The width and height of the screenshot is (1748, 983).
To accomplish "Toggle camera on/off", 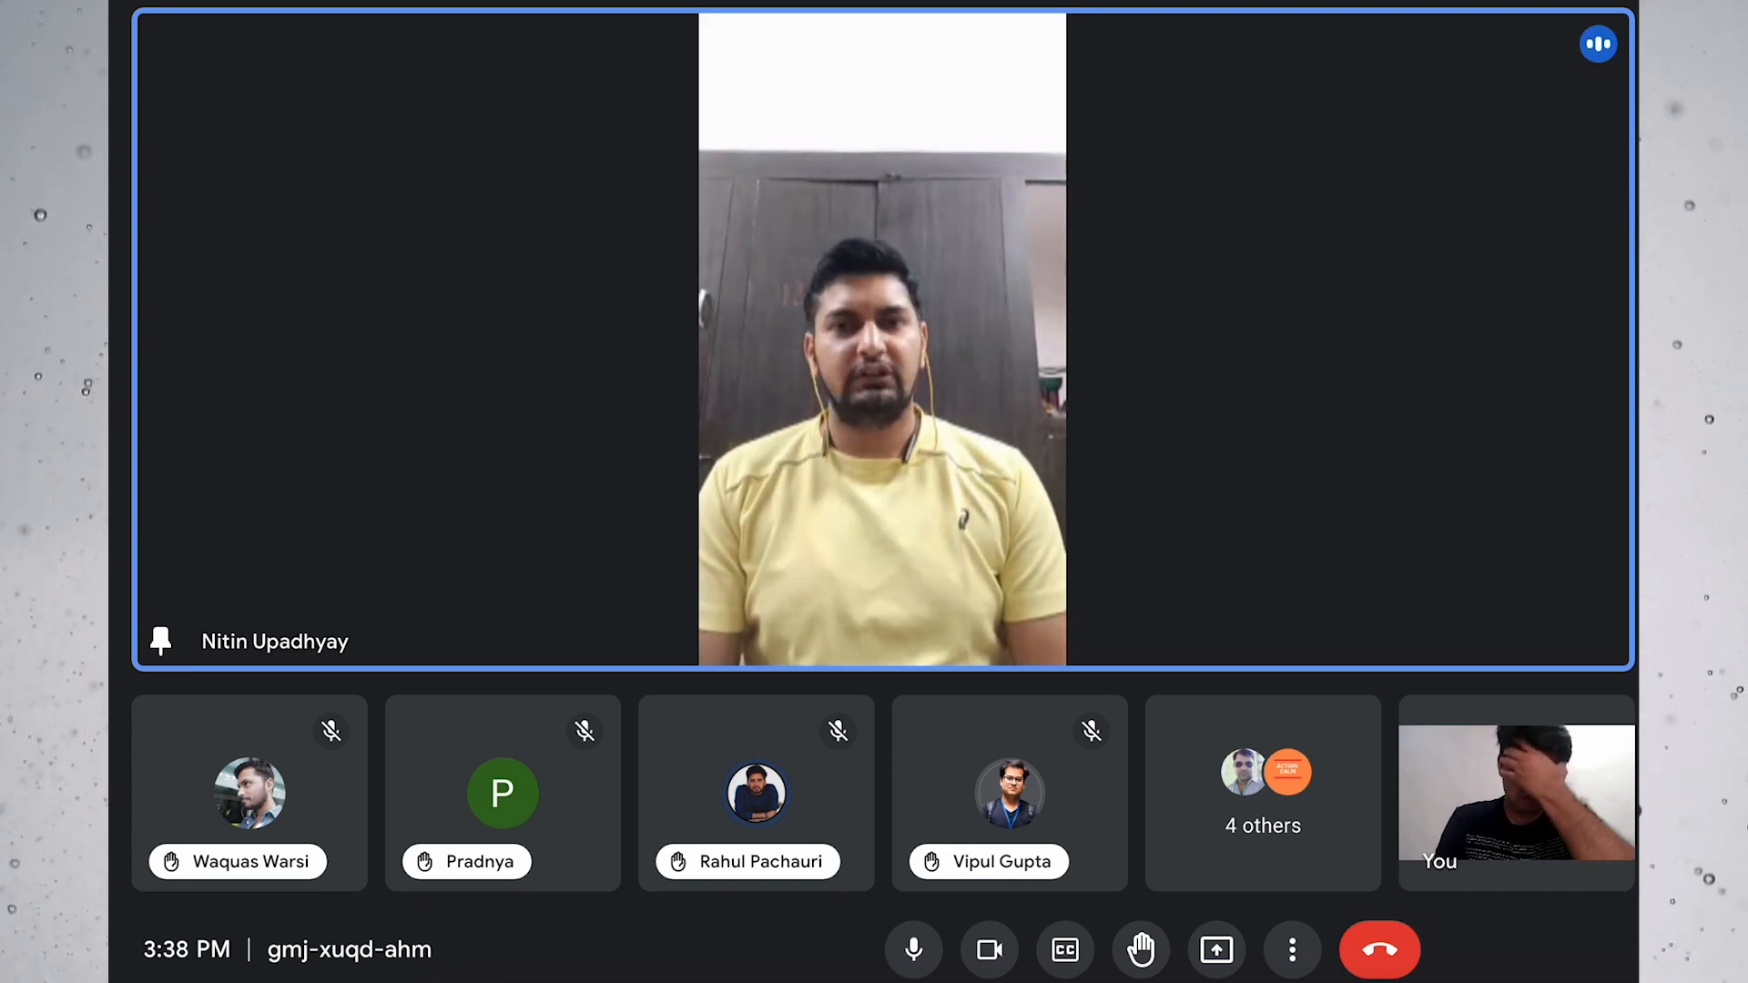I will pyautogui.click(x=990, y=949).
